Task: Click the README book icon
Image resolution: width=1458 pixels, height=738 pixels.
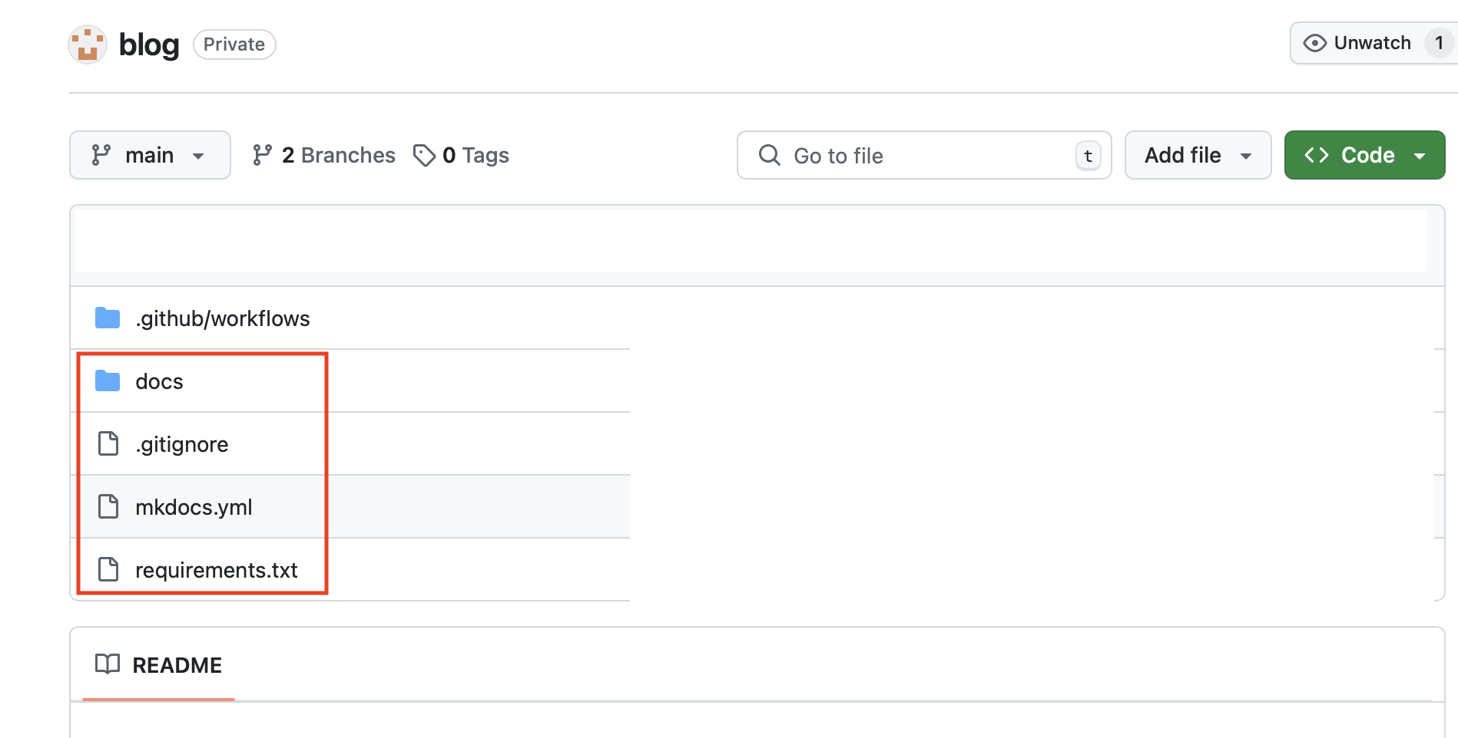Action: pyautogui.click(x=108, y=664)
